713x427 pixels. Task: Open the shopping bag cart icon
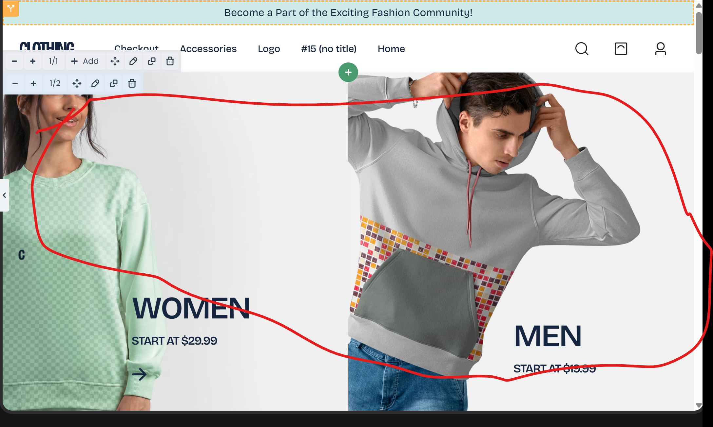621,49
